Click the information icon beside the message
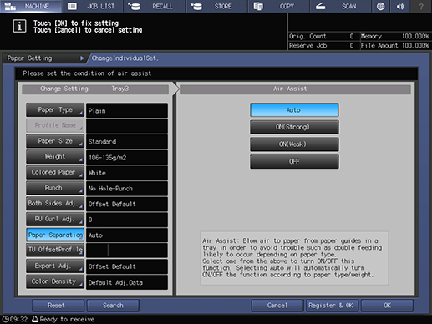The image size is (432, 324). point(19,27)
